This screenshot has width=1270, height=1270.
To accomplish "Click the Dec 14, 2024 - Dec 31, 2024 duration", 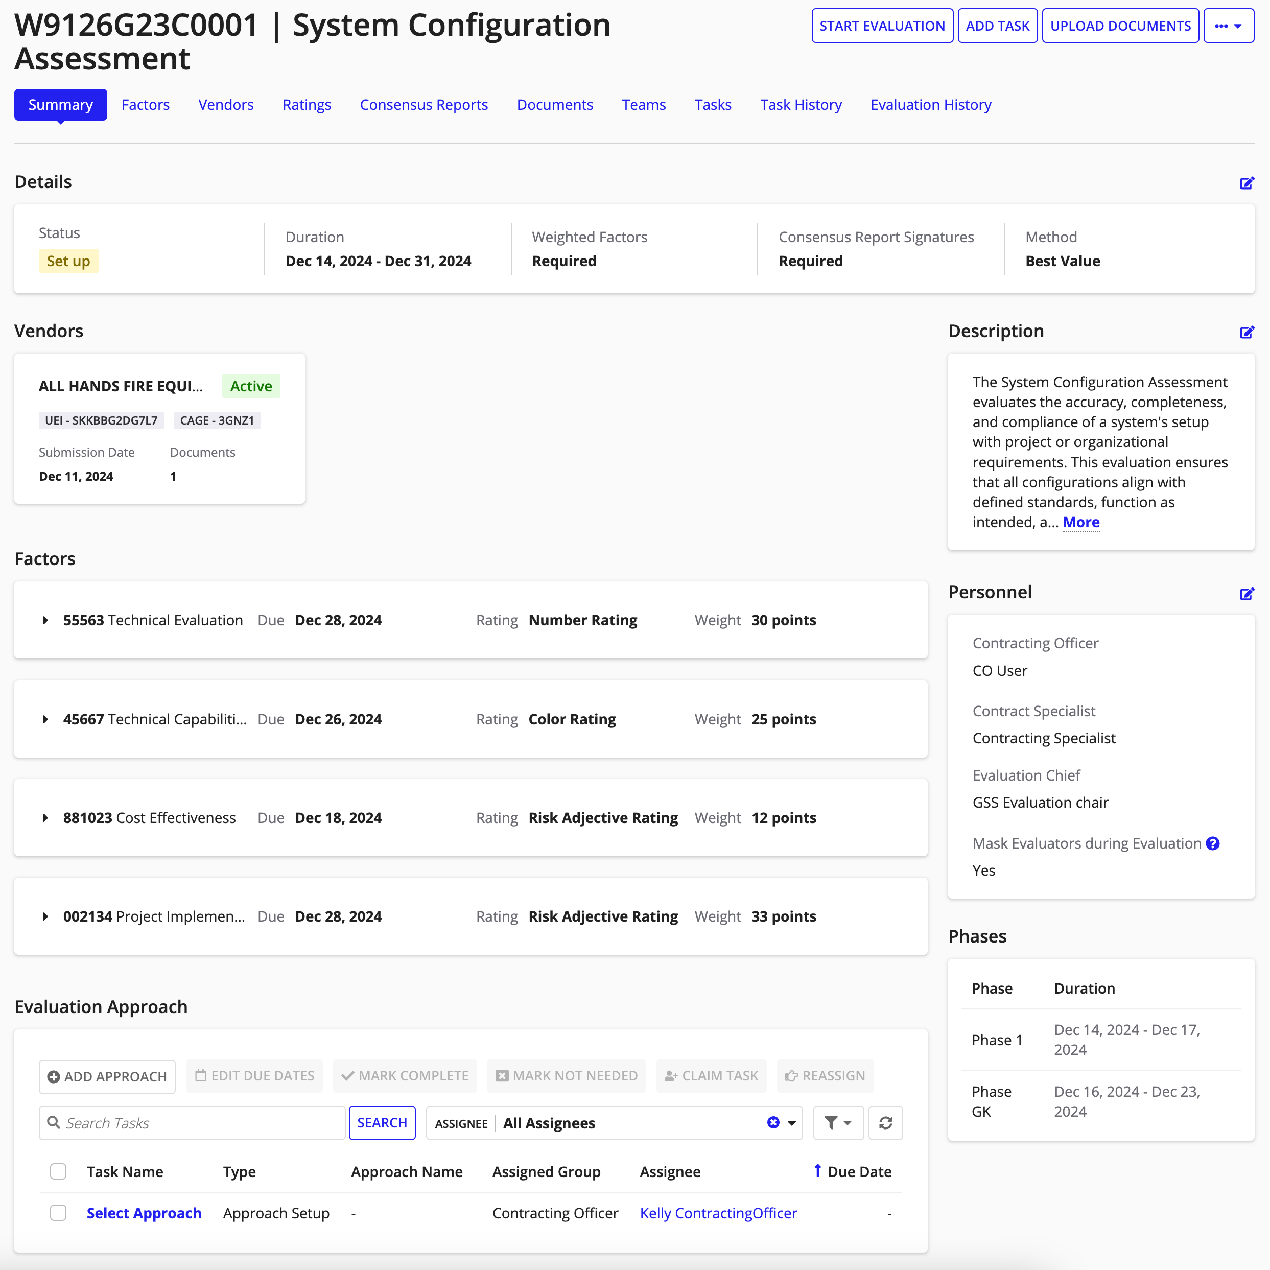I will pyautogui.click(x=379, y=261).
